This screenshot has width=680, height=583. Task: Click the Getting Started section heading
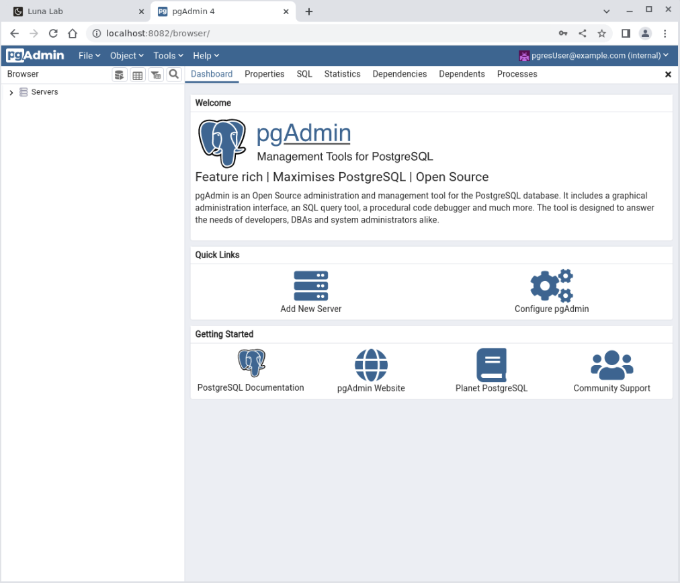coord(224,334)
